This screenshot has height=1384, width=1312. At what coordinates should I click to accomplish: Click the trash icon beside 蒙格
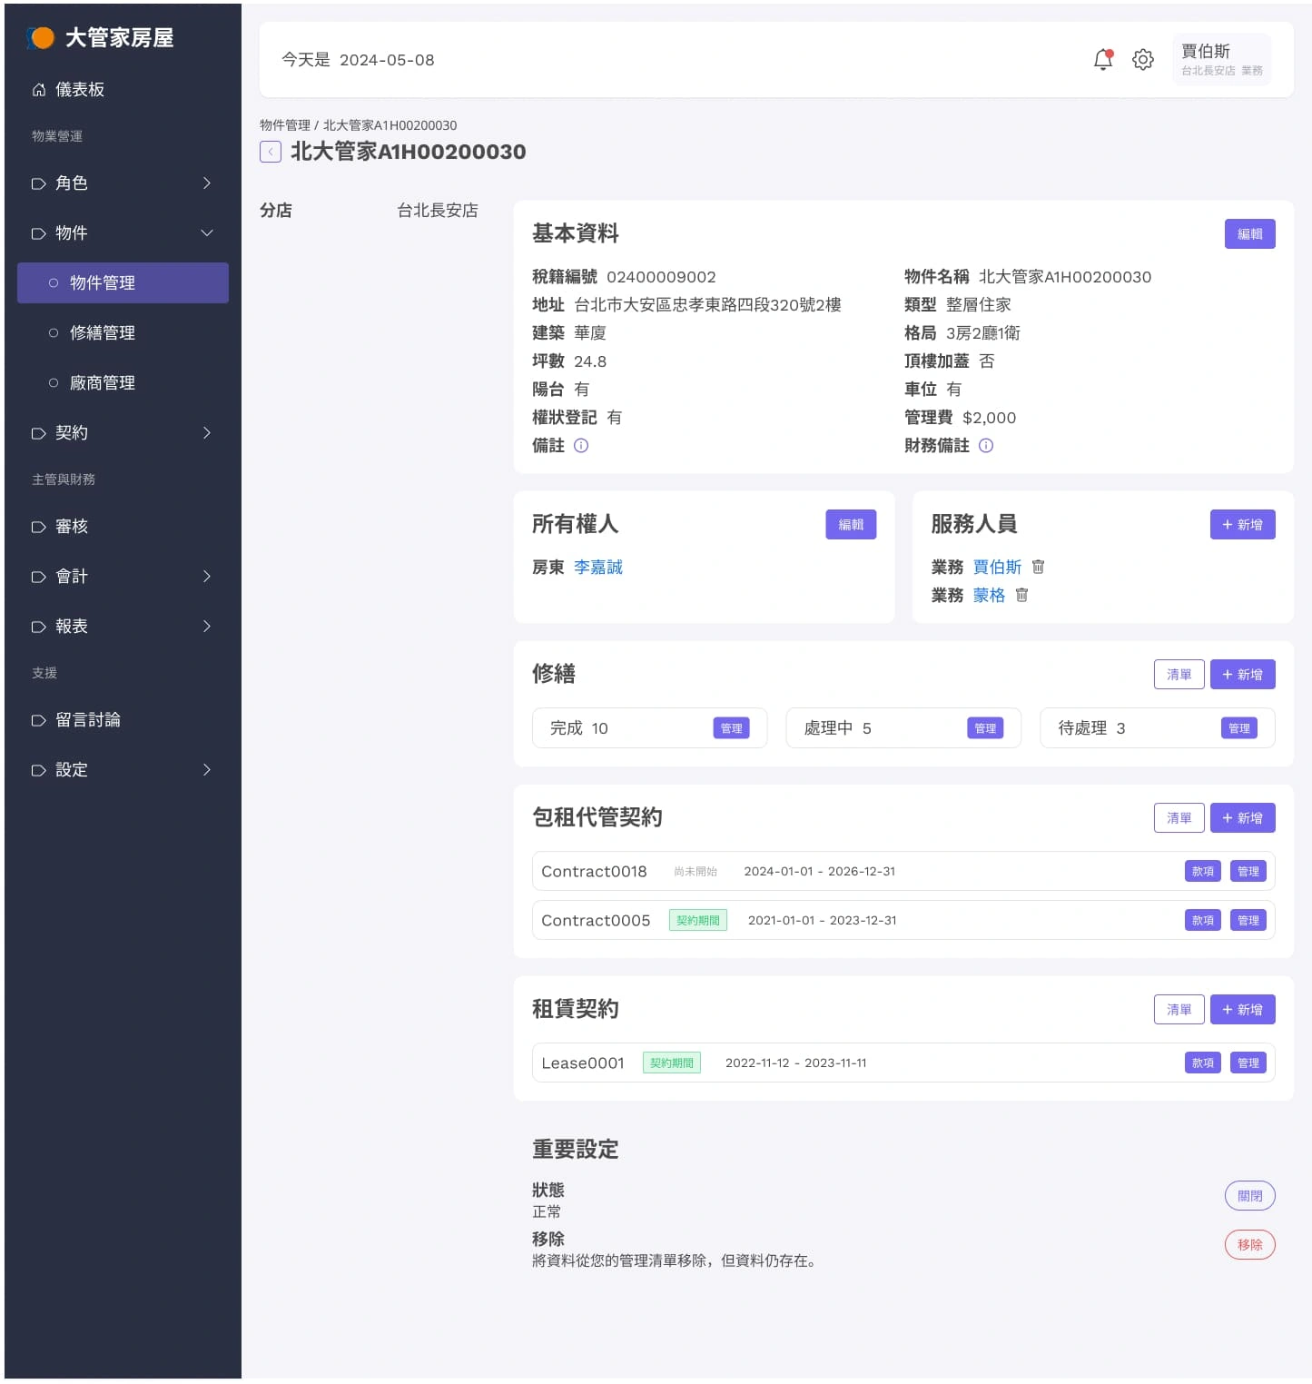pyautogui.click(x=1022, y=596)
